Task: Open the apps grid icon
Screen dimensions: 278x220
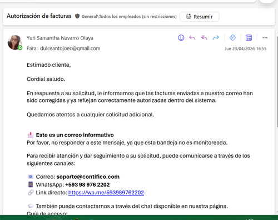Action: tap(249, 38)
